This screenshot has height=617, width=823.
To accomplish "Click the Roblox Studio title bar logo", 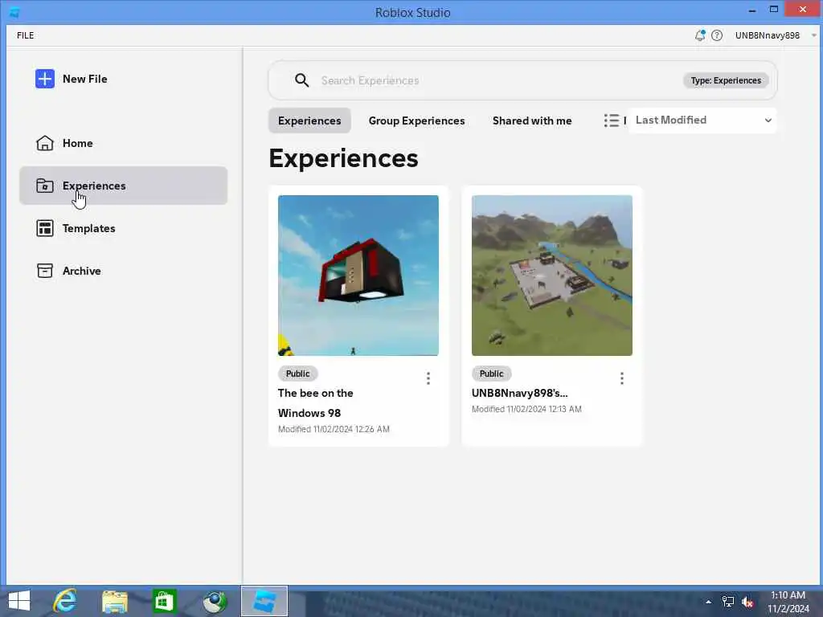I will point(14,12).
